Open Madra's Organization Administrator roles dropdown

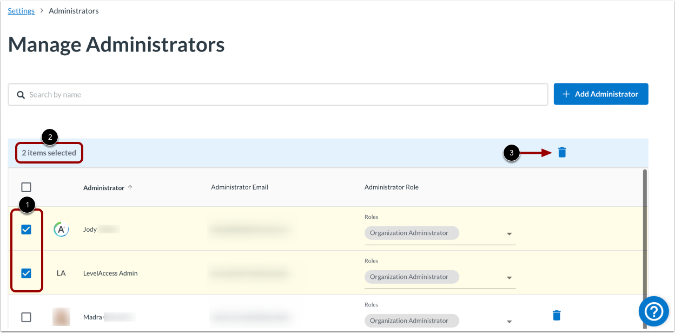point(509,321)
